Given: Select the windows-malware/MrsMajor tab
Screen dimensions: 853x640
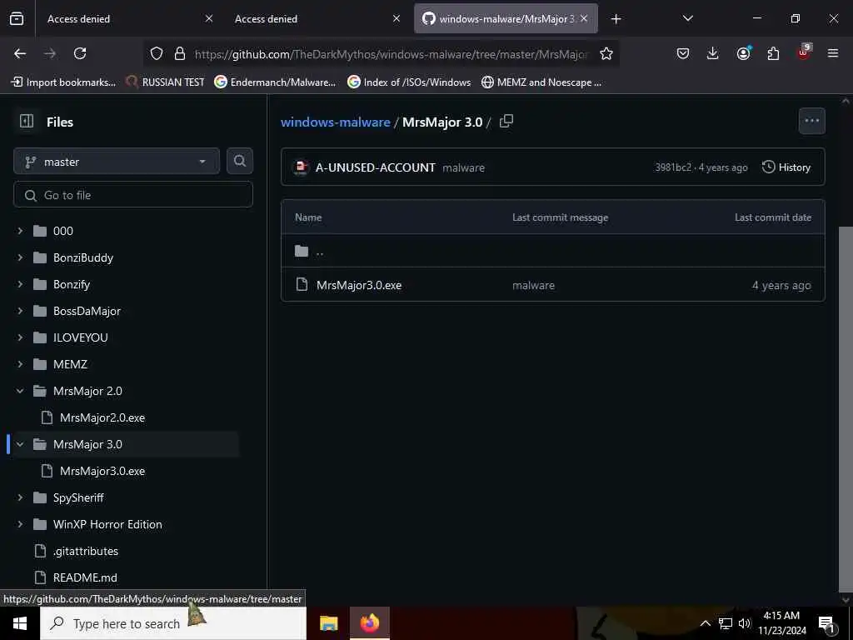Looking at the screenshot, I should 506,18.
